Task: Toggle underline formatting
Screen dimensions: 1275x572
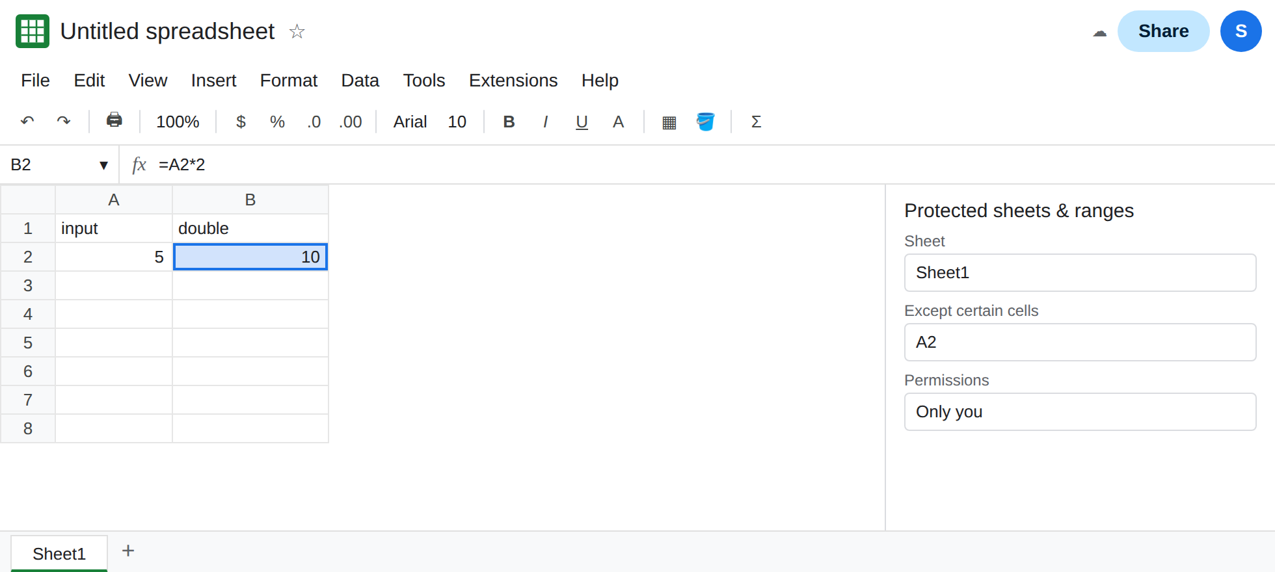Action: (582, 122)
